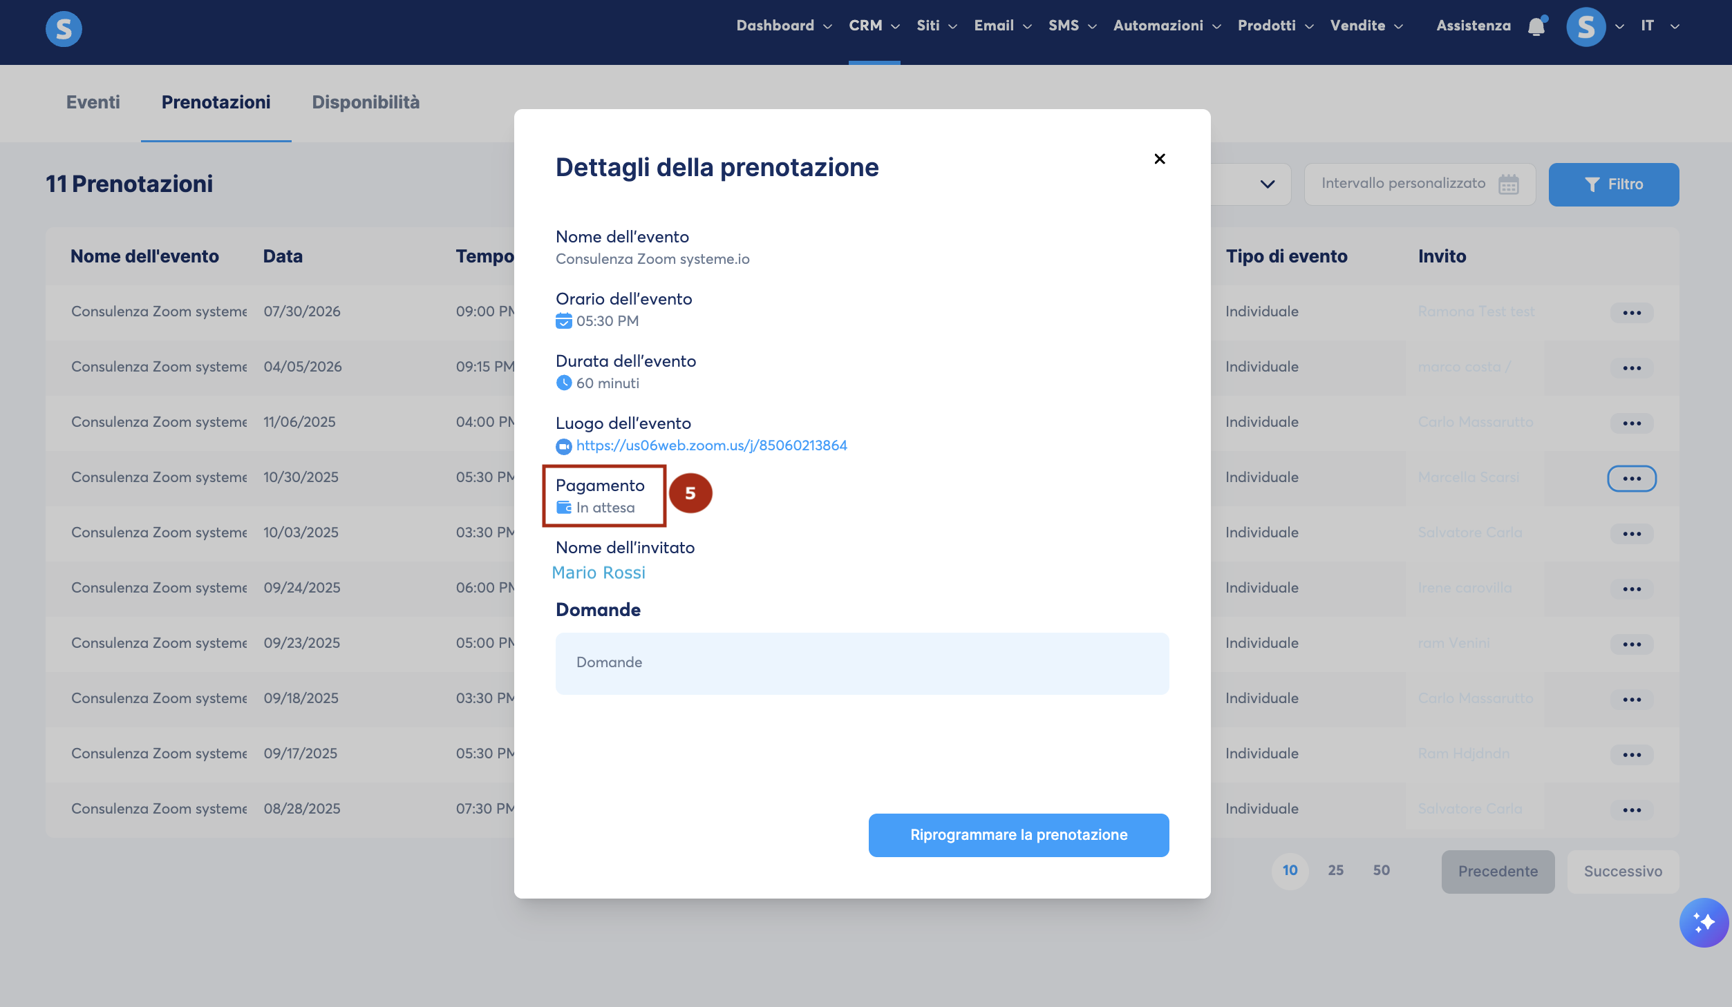Open invitee Marcella Scarsi link
This screenshot has height=1007, width=1732.
pyautogui.click(x=1468, y=477)
